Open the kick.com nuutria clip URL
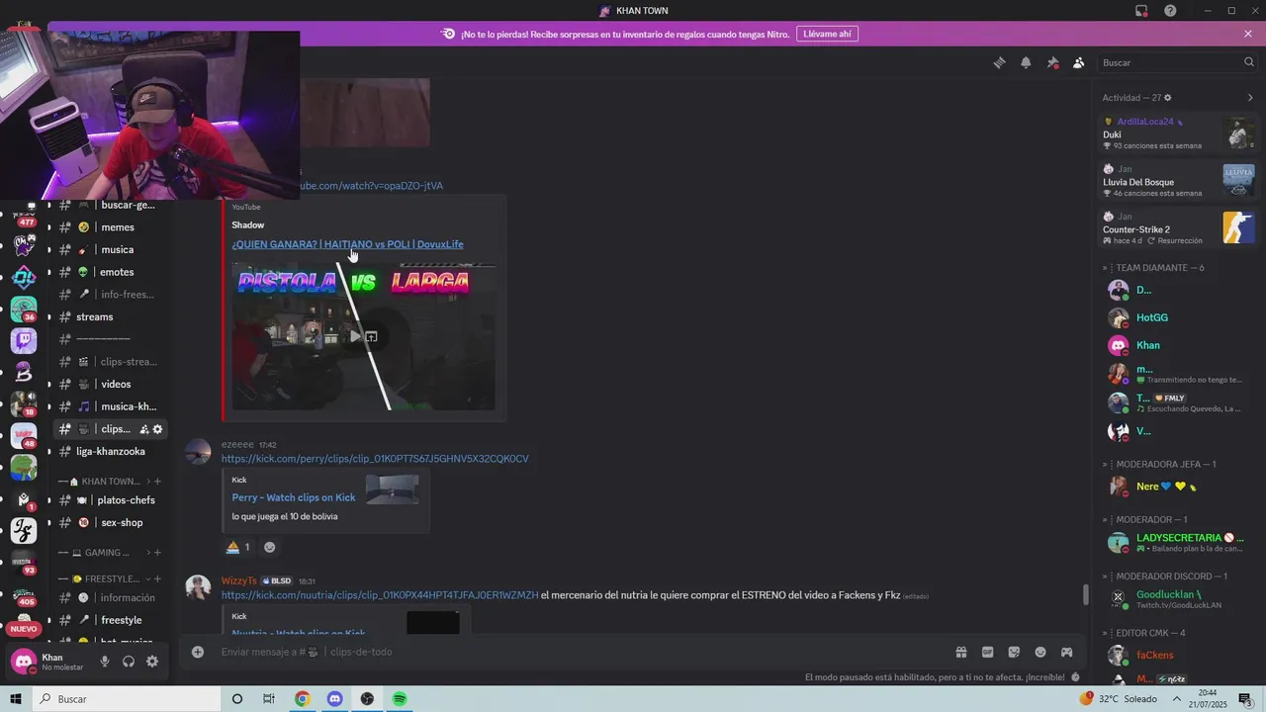This screenshot has width=1266, height=712. point(380,595)
